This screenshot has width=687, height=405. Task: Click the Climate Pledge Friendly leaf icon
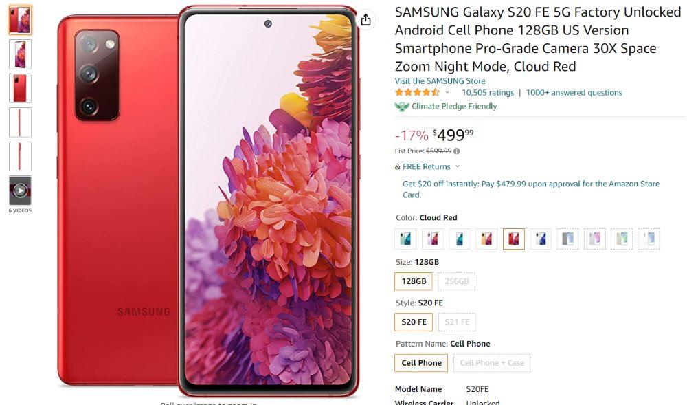(x=401, y=106)
